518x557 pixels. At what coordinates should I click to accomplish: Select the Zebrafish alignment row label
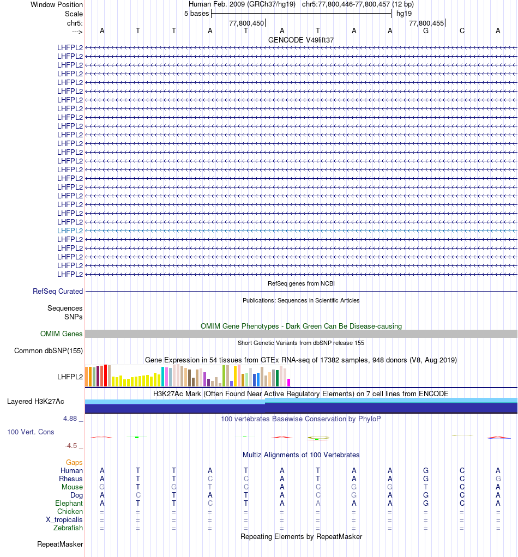coord(68,528)
